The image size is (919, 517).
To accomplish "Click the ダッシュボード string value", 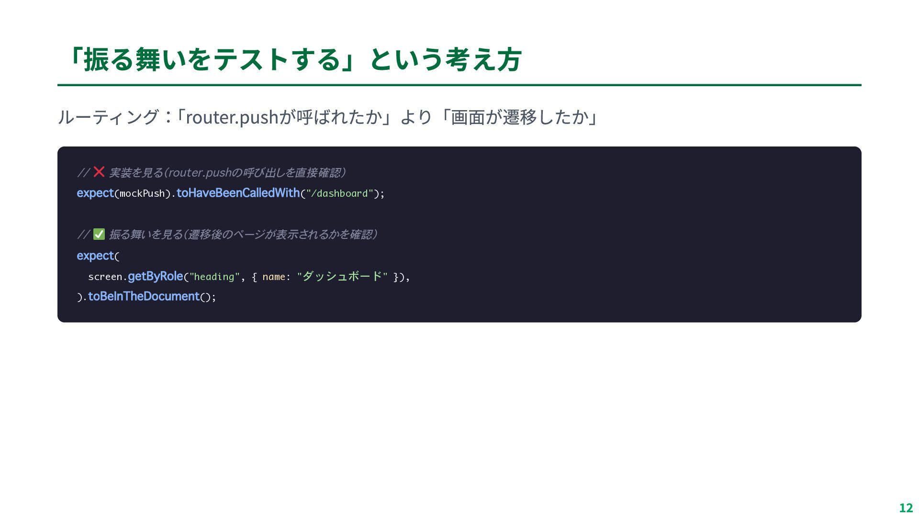I will (342, 276).
